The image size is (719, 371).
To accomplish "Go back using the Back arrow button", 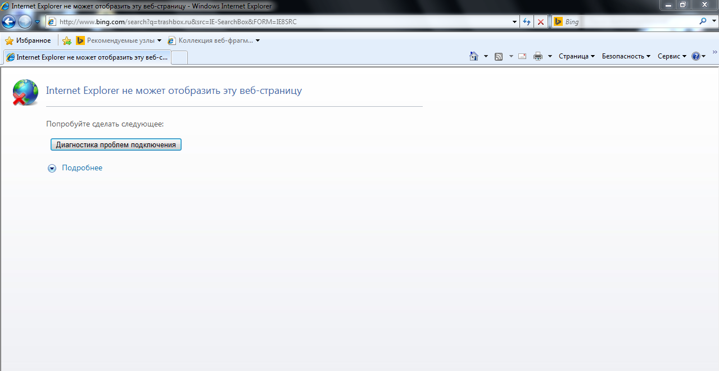I will click(x=9, y=22).
